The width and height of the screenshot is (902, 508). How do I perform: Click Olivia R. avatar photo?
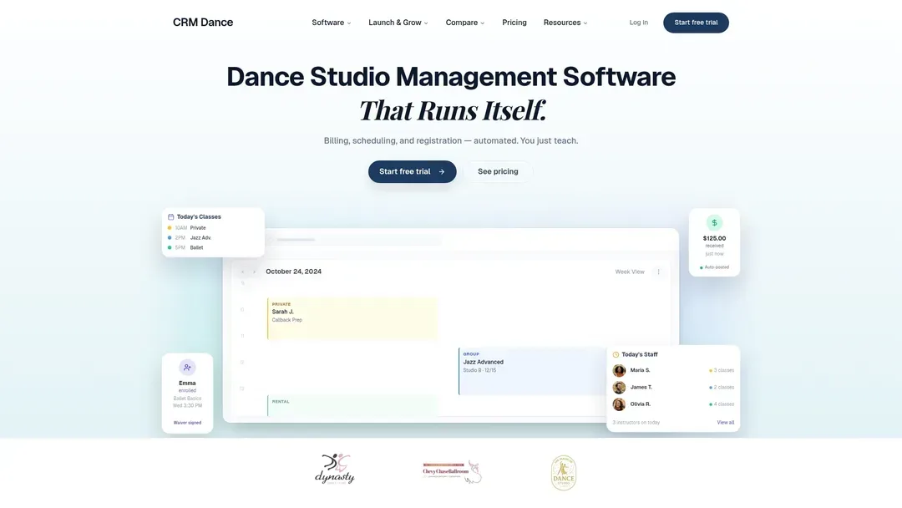point(619,404)
